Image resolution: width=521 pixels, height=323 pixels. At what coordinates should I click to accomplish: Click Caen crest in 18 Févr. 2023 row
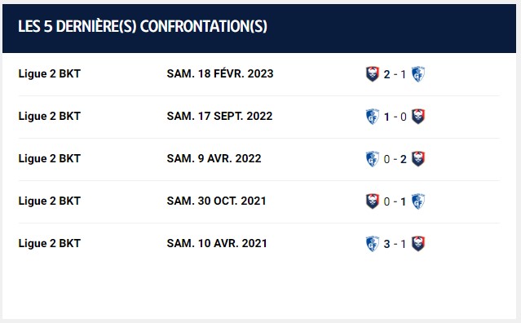[373, 74]
